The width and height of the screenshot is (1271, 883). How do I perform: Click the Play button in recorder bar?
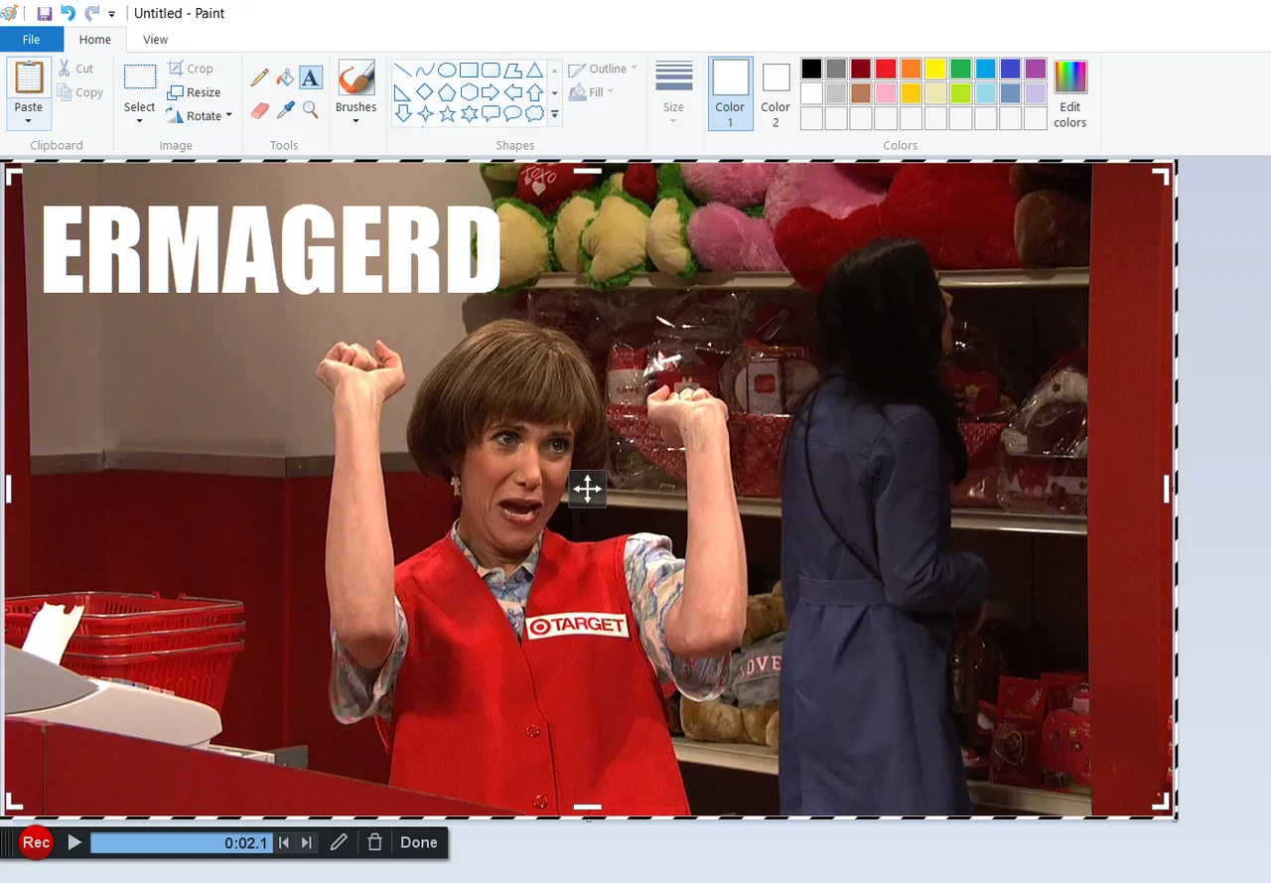(x=74, y=842)
